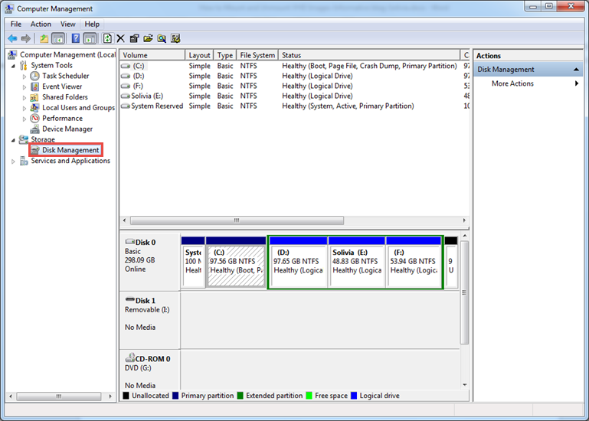Click the black X Delete toolbar icon
This screenshot has width=589, height=421.
(120, 38)
